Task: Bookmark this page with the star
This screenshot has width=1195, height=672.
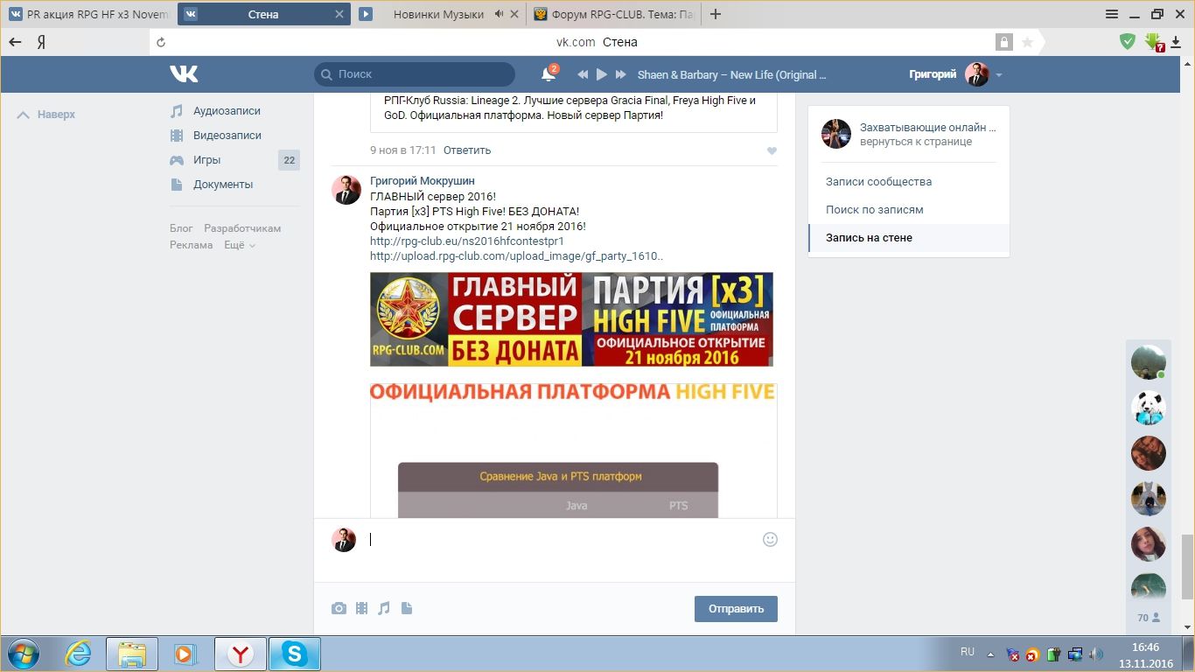Action: (x=1027, y=42)
